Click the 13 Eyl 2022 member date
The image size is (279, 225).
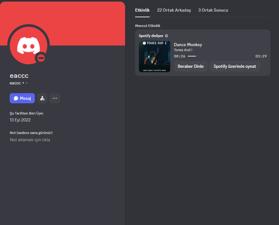(x=20, y=120)
